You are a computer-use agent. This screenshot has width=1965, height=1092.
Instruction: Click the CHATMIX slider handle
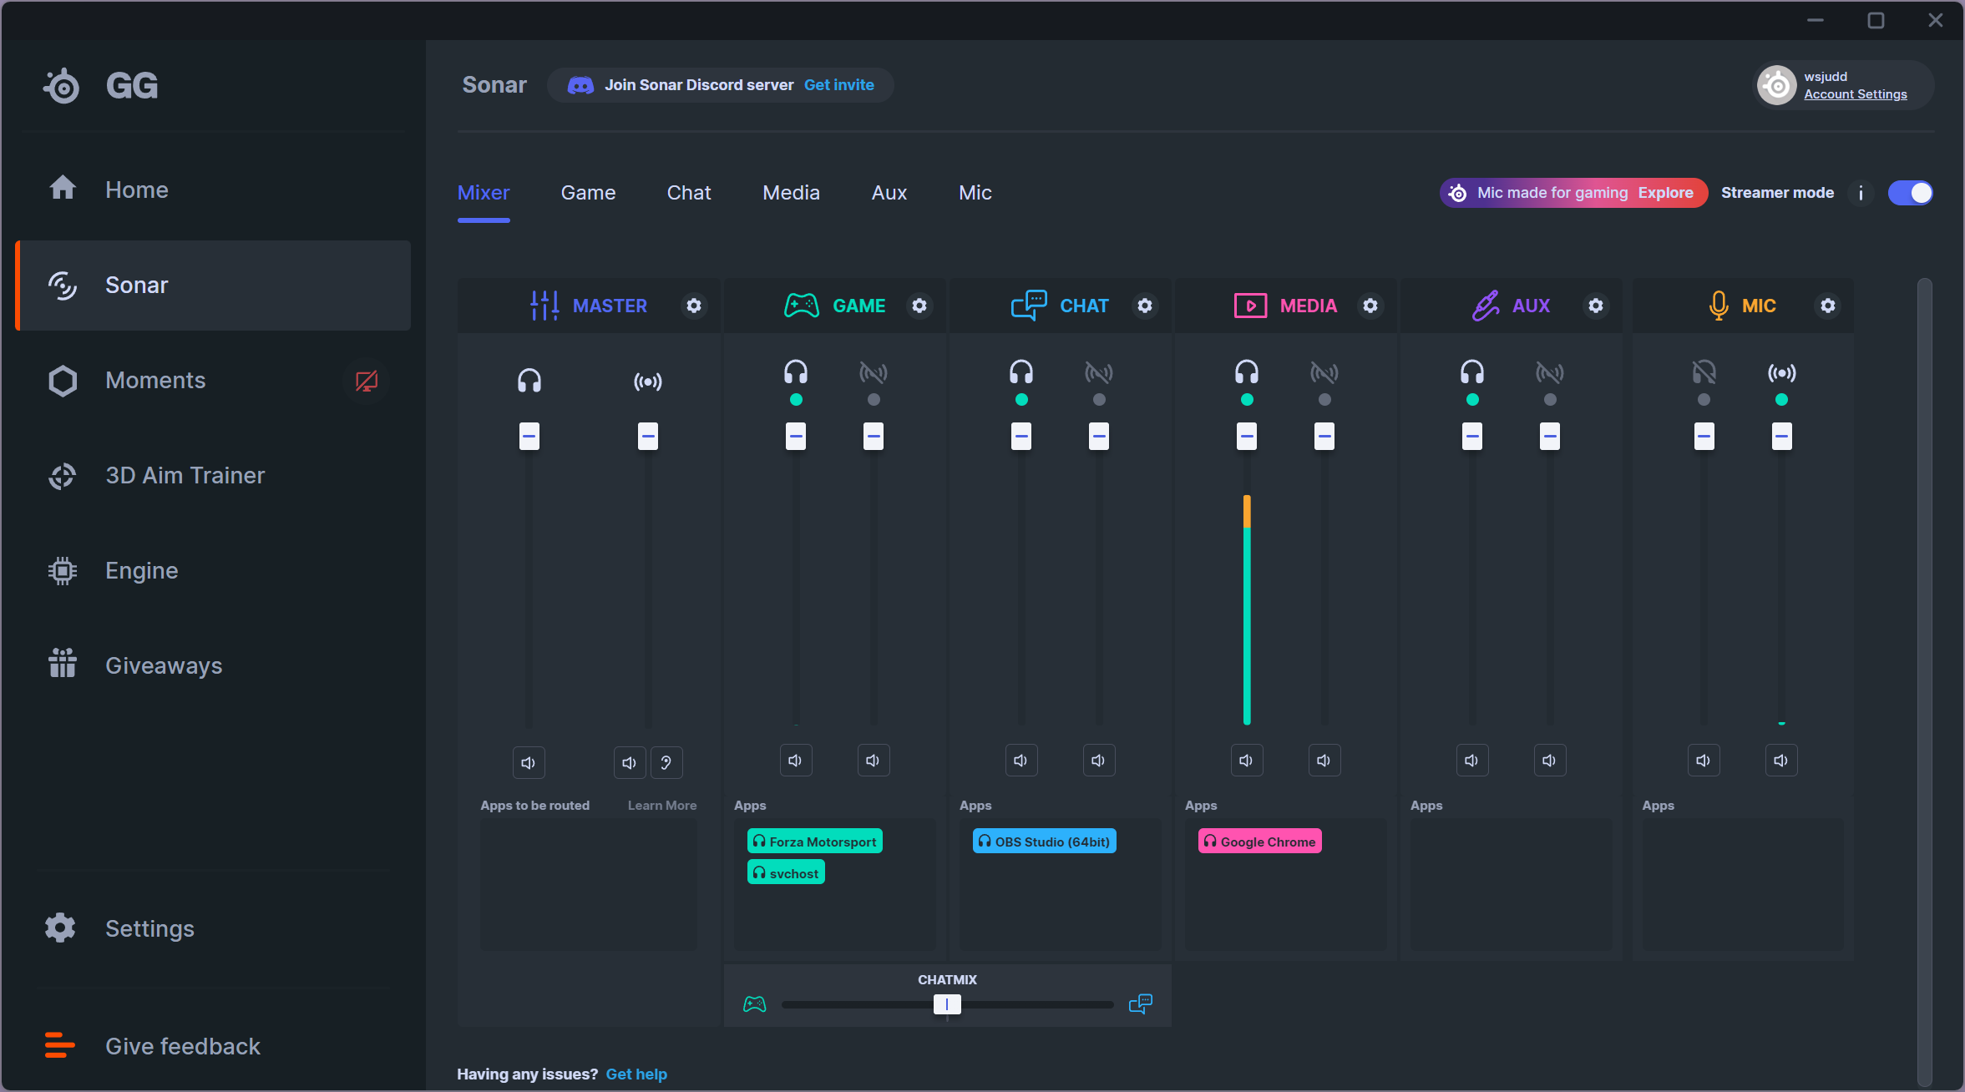946,1004
